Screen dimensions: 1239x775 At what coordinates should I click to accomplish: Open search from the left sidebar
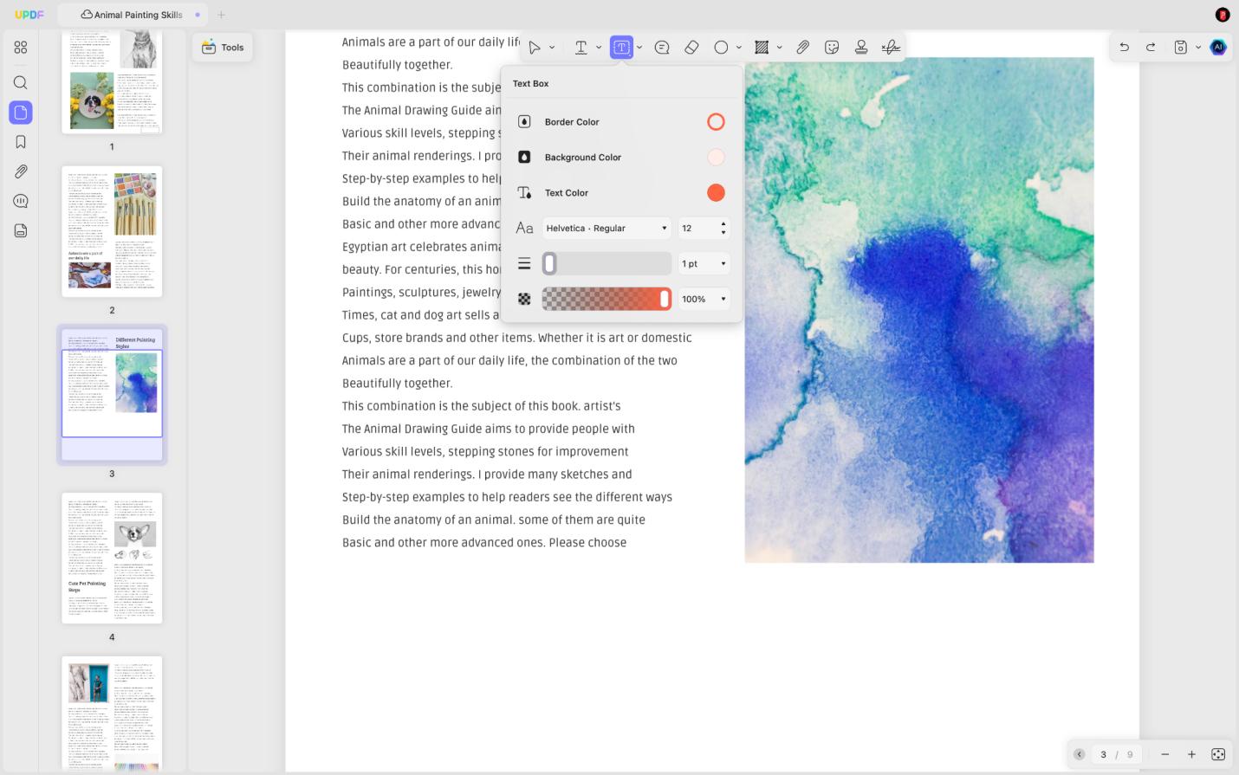click(x=21, y=82)
